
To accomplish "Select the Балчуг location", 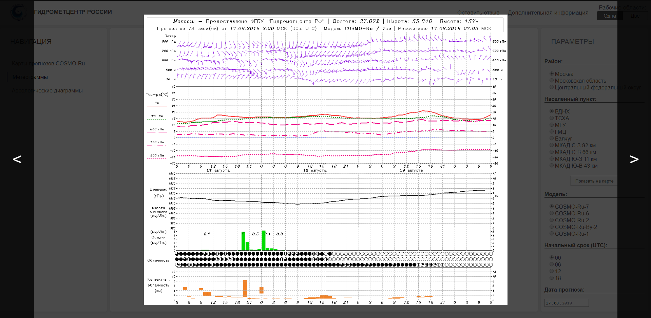I will coord(552,138).
